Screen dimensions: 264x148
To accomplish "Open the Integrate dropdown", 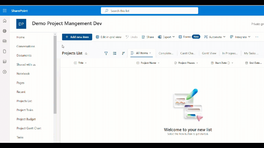I will click(240, 37).
